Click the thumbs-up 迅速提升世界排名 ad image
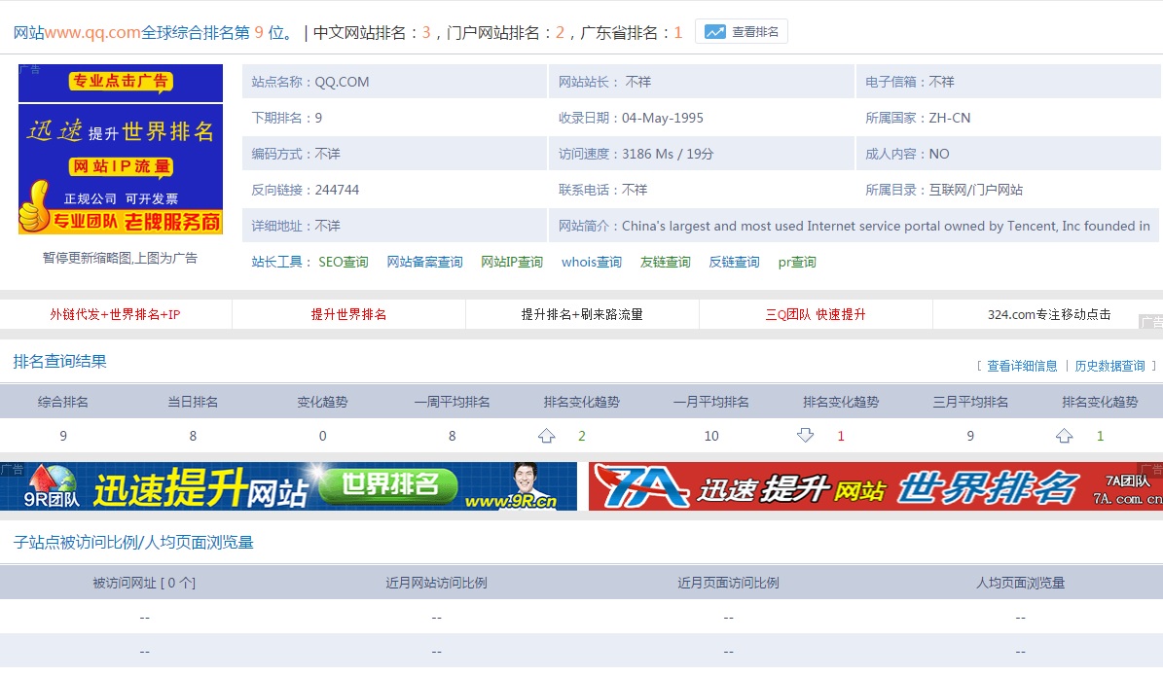Image resolution: width=1163 pixels, height=676 pixels. [x=121, y=169]
